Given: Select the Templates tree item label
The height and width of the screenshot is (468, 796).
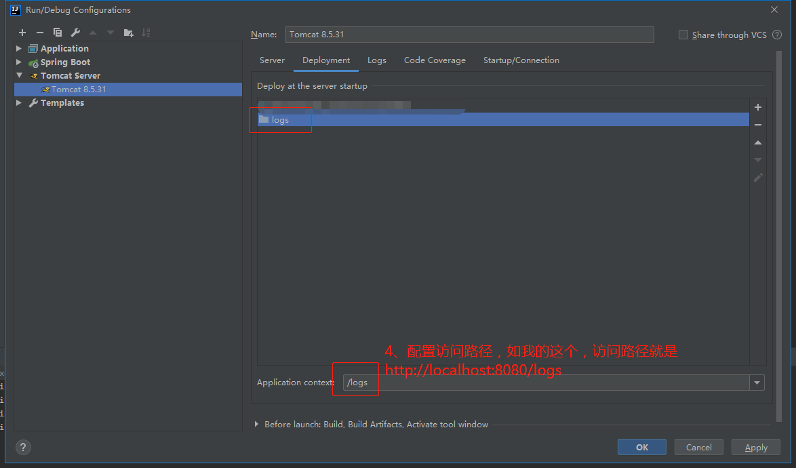Looking at the screenshot, I should pyautogui.click(x=62, y=102).
